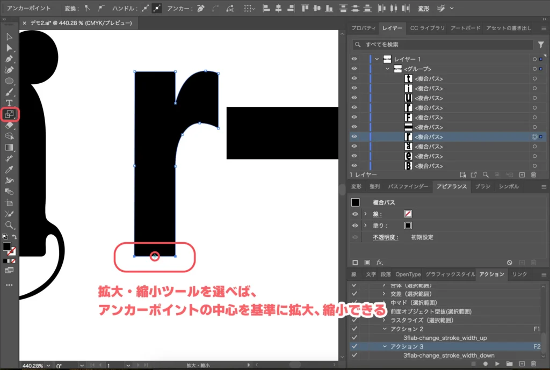Select the Type tool in the toolbar
The width and height of the screenshot is (550, 370).
(9, 104)
